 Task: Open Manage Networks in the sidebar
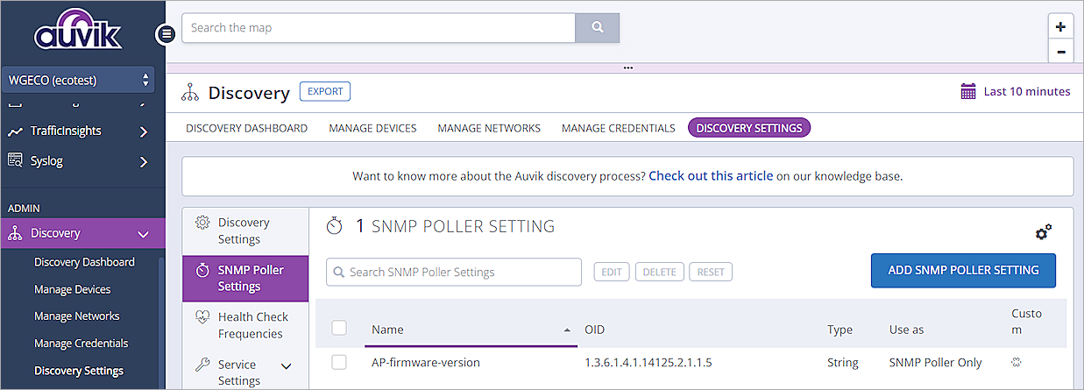tap(76, 316)
